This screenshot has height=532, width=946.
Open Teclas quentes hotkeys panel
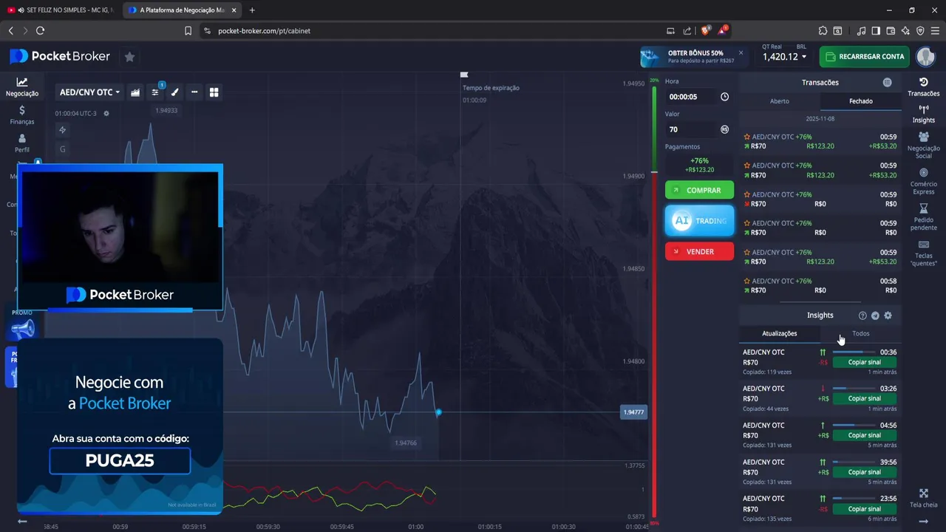tap(923, 253)
